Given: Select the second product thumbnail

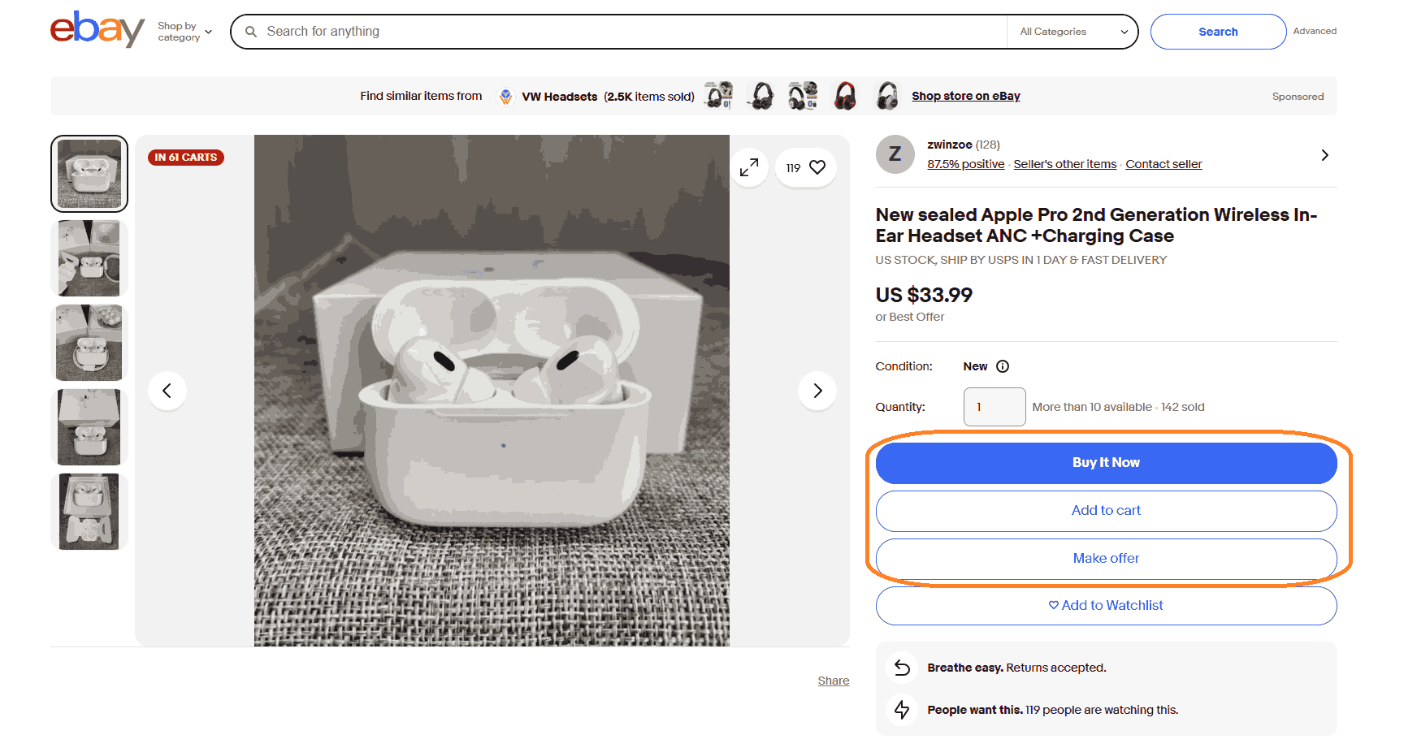Looking at the screenshot, I should [89, 258].
